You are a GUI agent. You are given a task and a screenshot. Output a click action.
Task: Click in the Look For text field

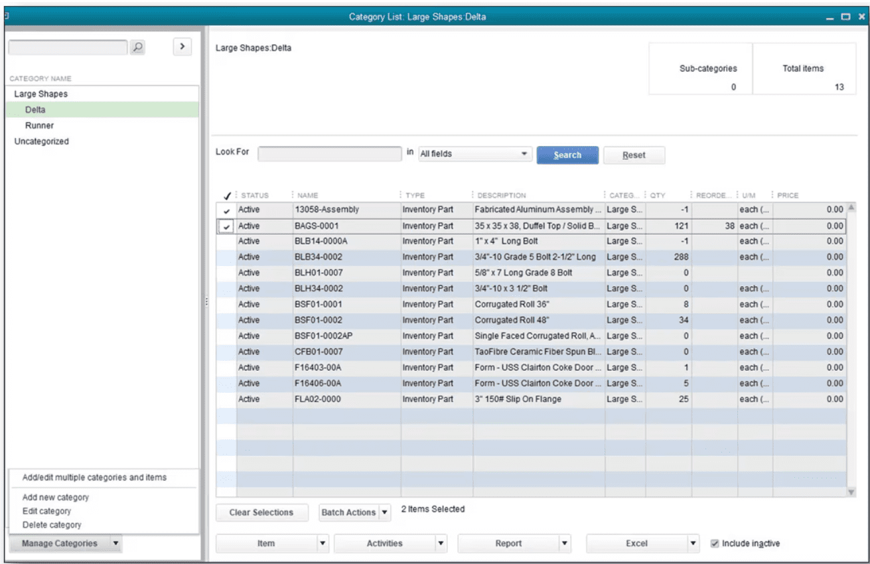[x=329, y=154]
